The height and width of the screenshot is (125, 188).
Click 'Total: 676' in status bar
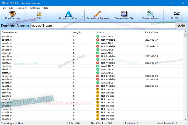[x=74, y=123]
